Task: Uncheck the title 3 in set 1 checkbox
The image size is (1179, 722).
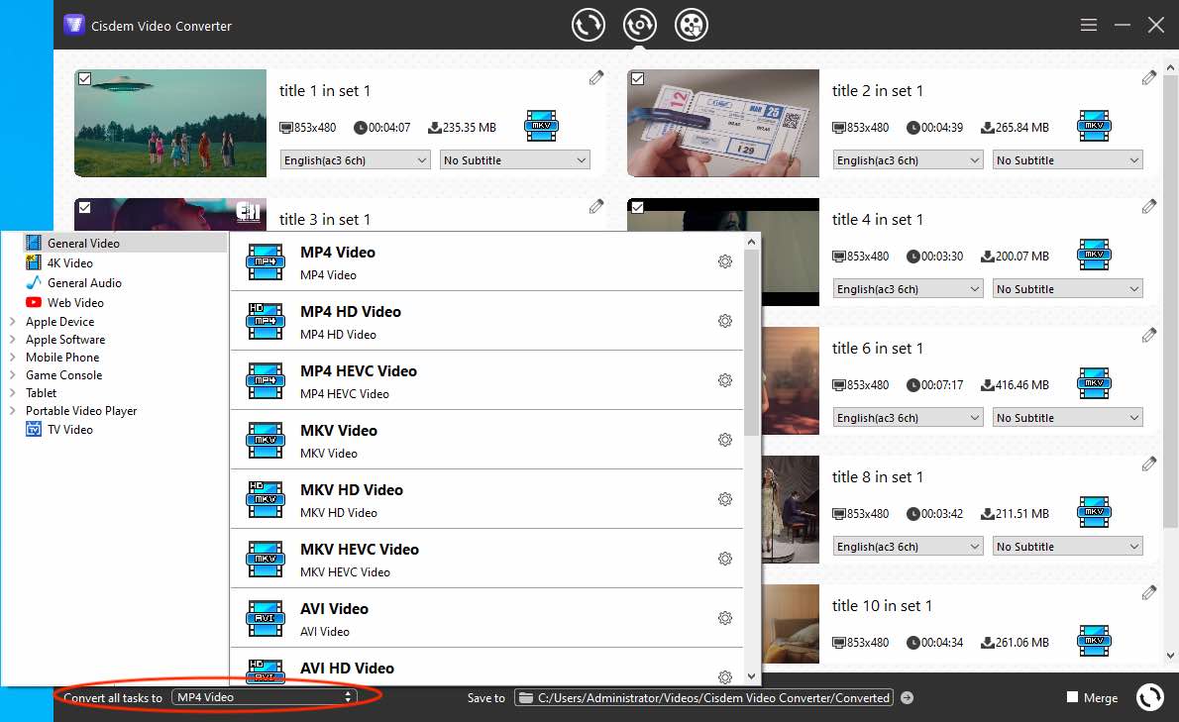Action: [x=85, y=207]
